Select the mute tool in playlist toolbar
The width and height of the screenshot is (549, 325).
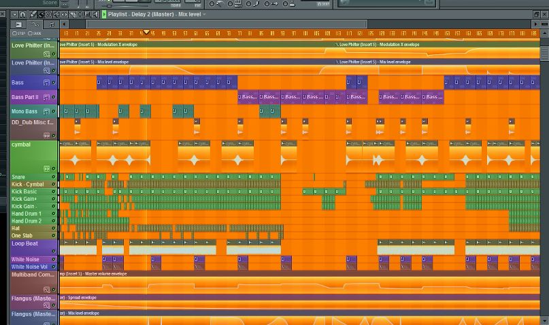[49, 14]
